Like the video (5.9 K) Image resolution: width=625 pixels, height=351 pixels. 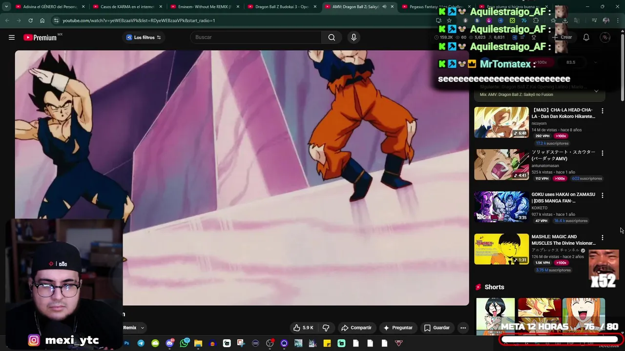[x=303, y=328]
